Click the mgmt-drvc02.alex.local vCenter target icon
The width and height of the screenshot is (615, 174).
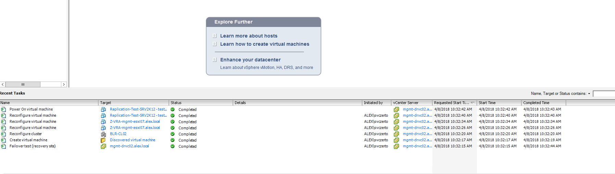pyautogui.click(x=103, y=146)
